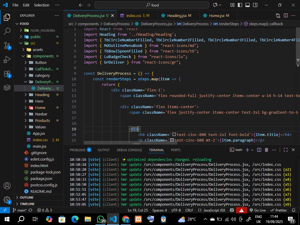Open the Edit menu
The height and width of the screenshot is (225, 300).
pos(26,5)
